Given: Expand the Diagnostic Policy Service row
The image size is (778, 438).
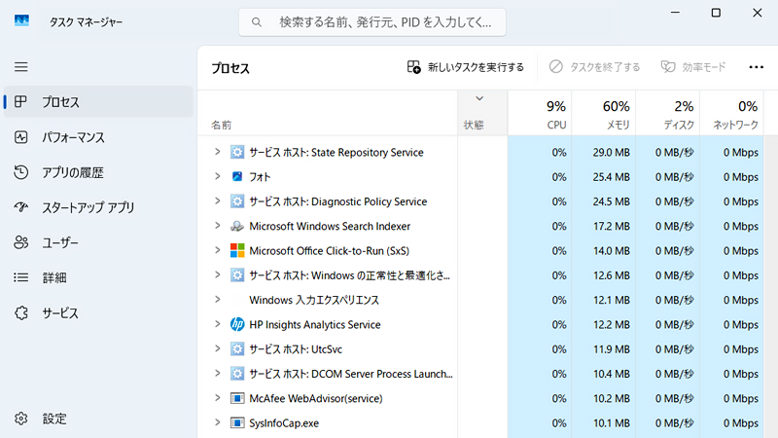Looking at the screenshot, I should pyautogui.click(x=217, y=201).
